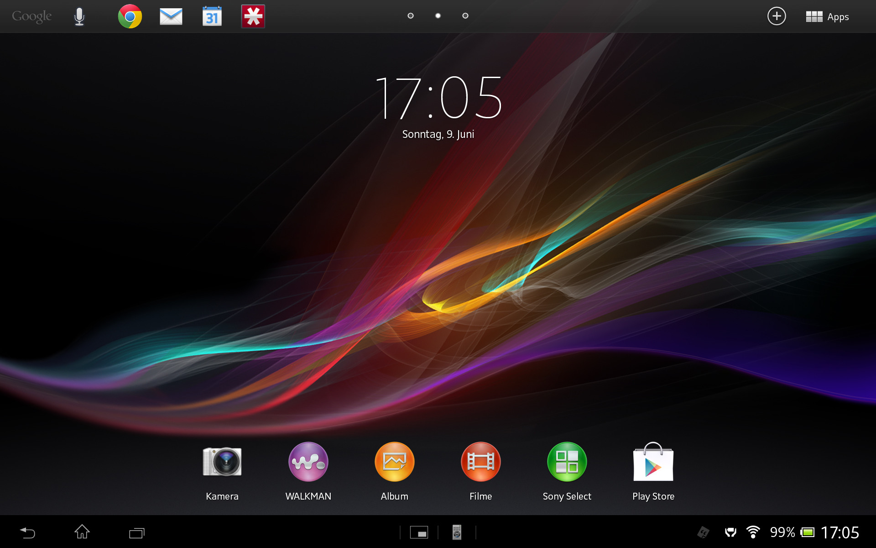The height and width of the screenshot is (548, 876).
Task: Open the large clock widget showing 17:05
Action: (x=438, y=98)
